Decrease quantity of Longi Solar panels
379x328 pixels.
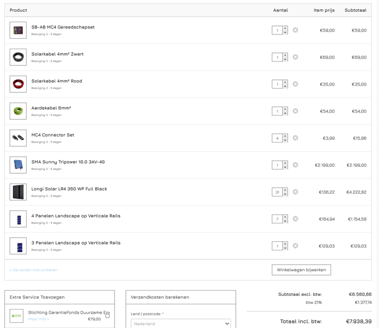click(285, 194)
